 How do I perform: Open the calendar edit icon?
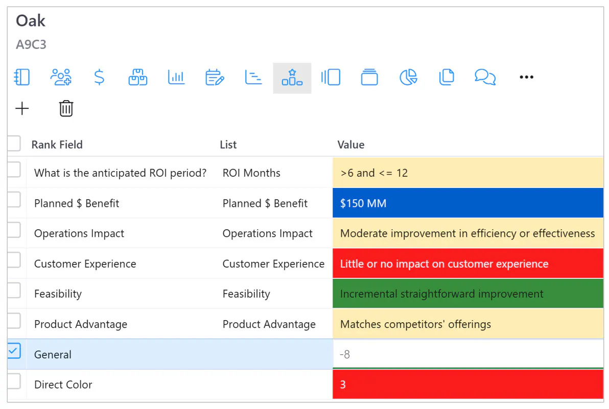point(215,77)
